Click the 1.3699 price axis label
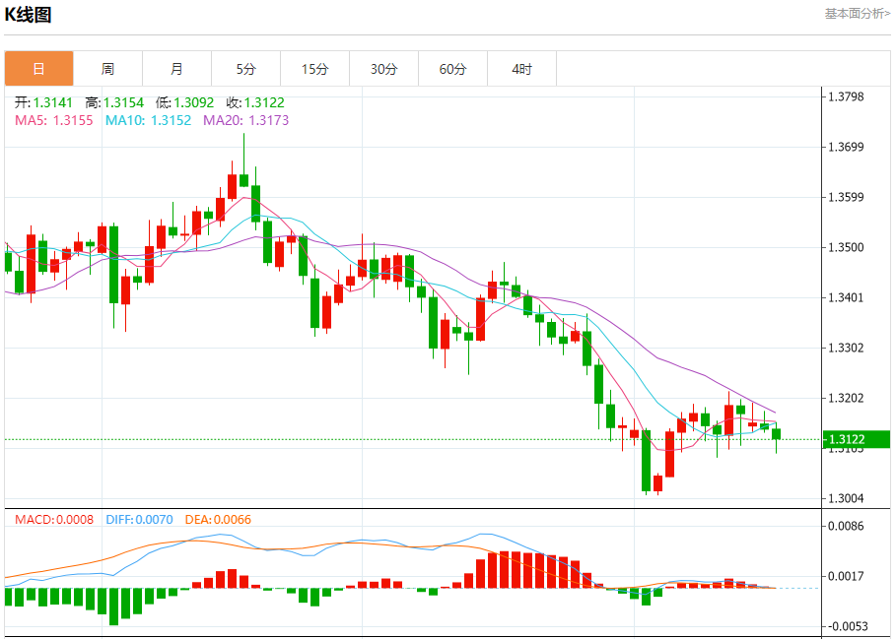This screenshot has width=896, height=639. point(847,147)
